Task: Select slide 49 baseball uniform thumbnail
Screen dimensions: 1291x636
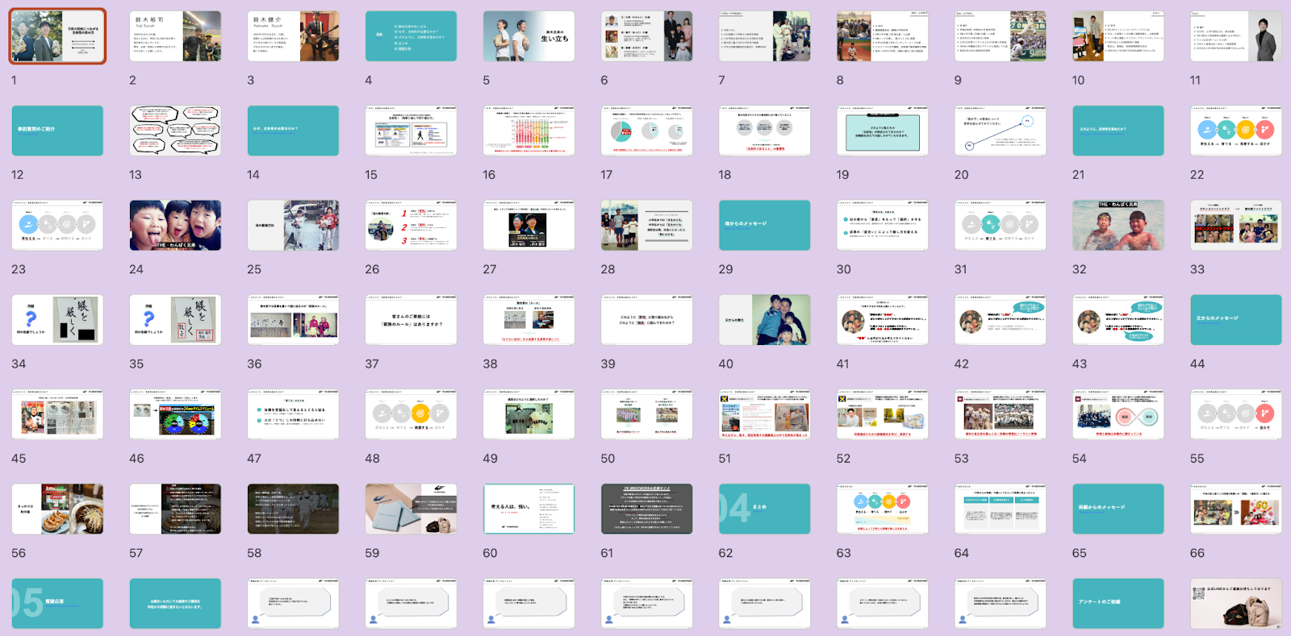Action: coord(529,414)
